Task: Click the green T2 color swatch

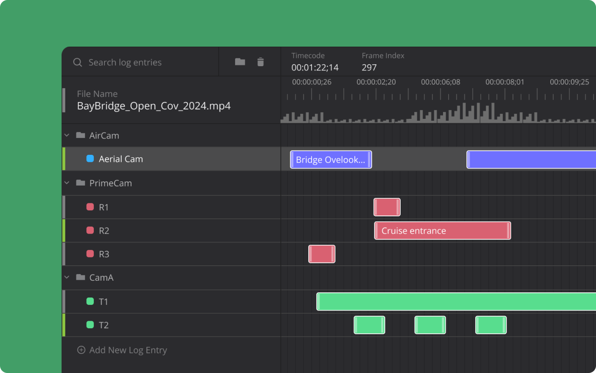Action: click(90, 325)
